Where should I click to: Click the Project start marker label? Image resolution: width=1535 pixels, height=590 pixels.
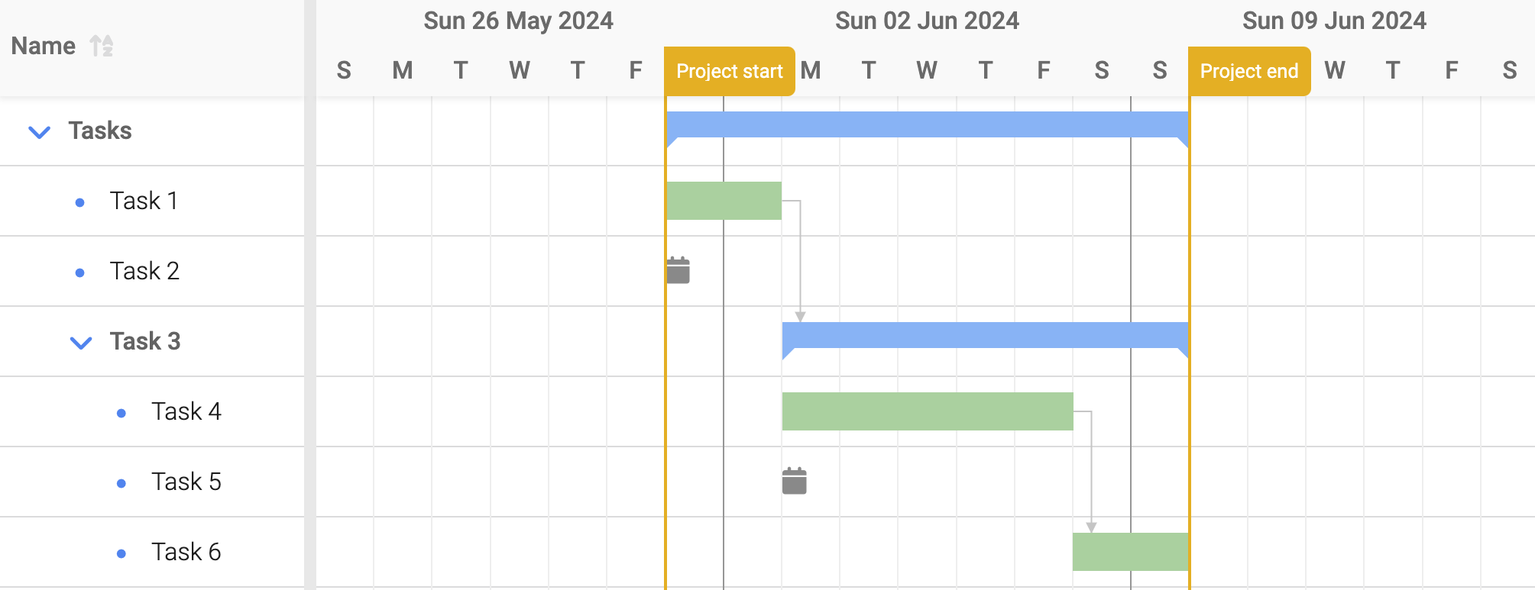[x=730, y=71]
